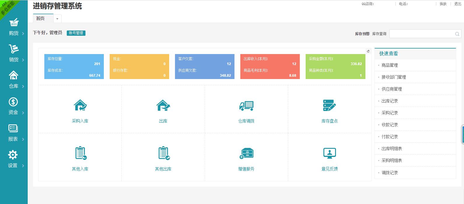This screenshot has width=464, height=204.
Task: Click the 其他出库 clipboard icon
Action: pos(163,153)
